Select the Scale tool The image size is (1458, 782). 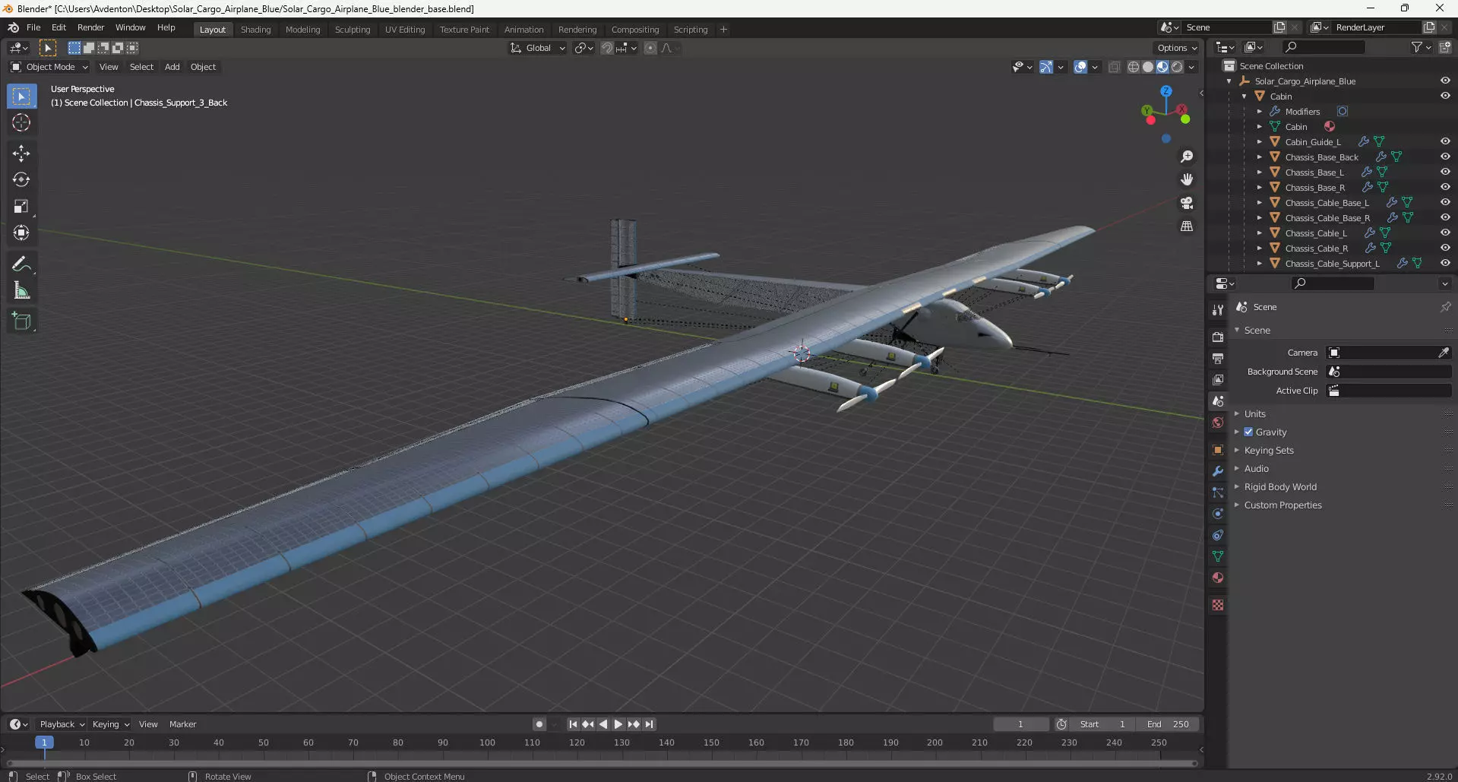21,206
